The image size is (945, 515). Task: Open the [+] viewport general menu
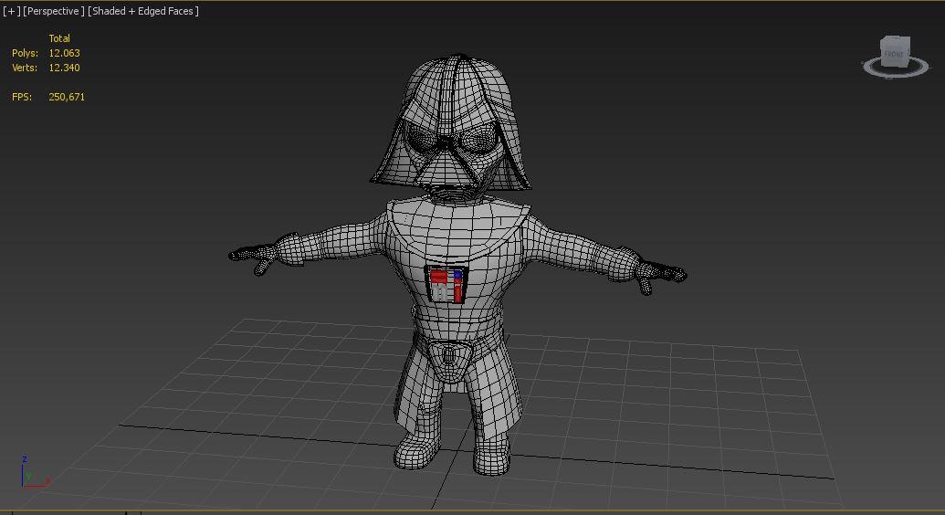[11, 11]
